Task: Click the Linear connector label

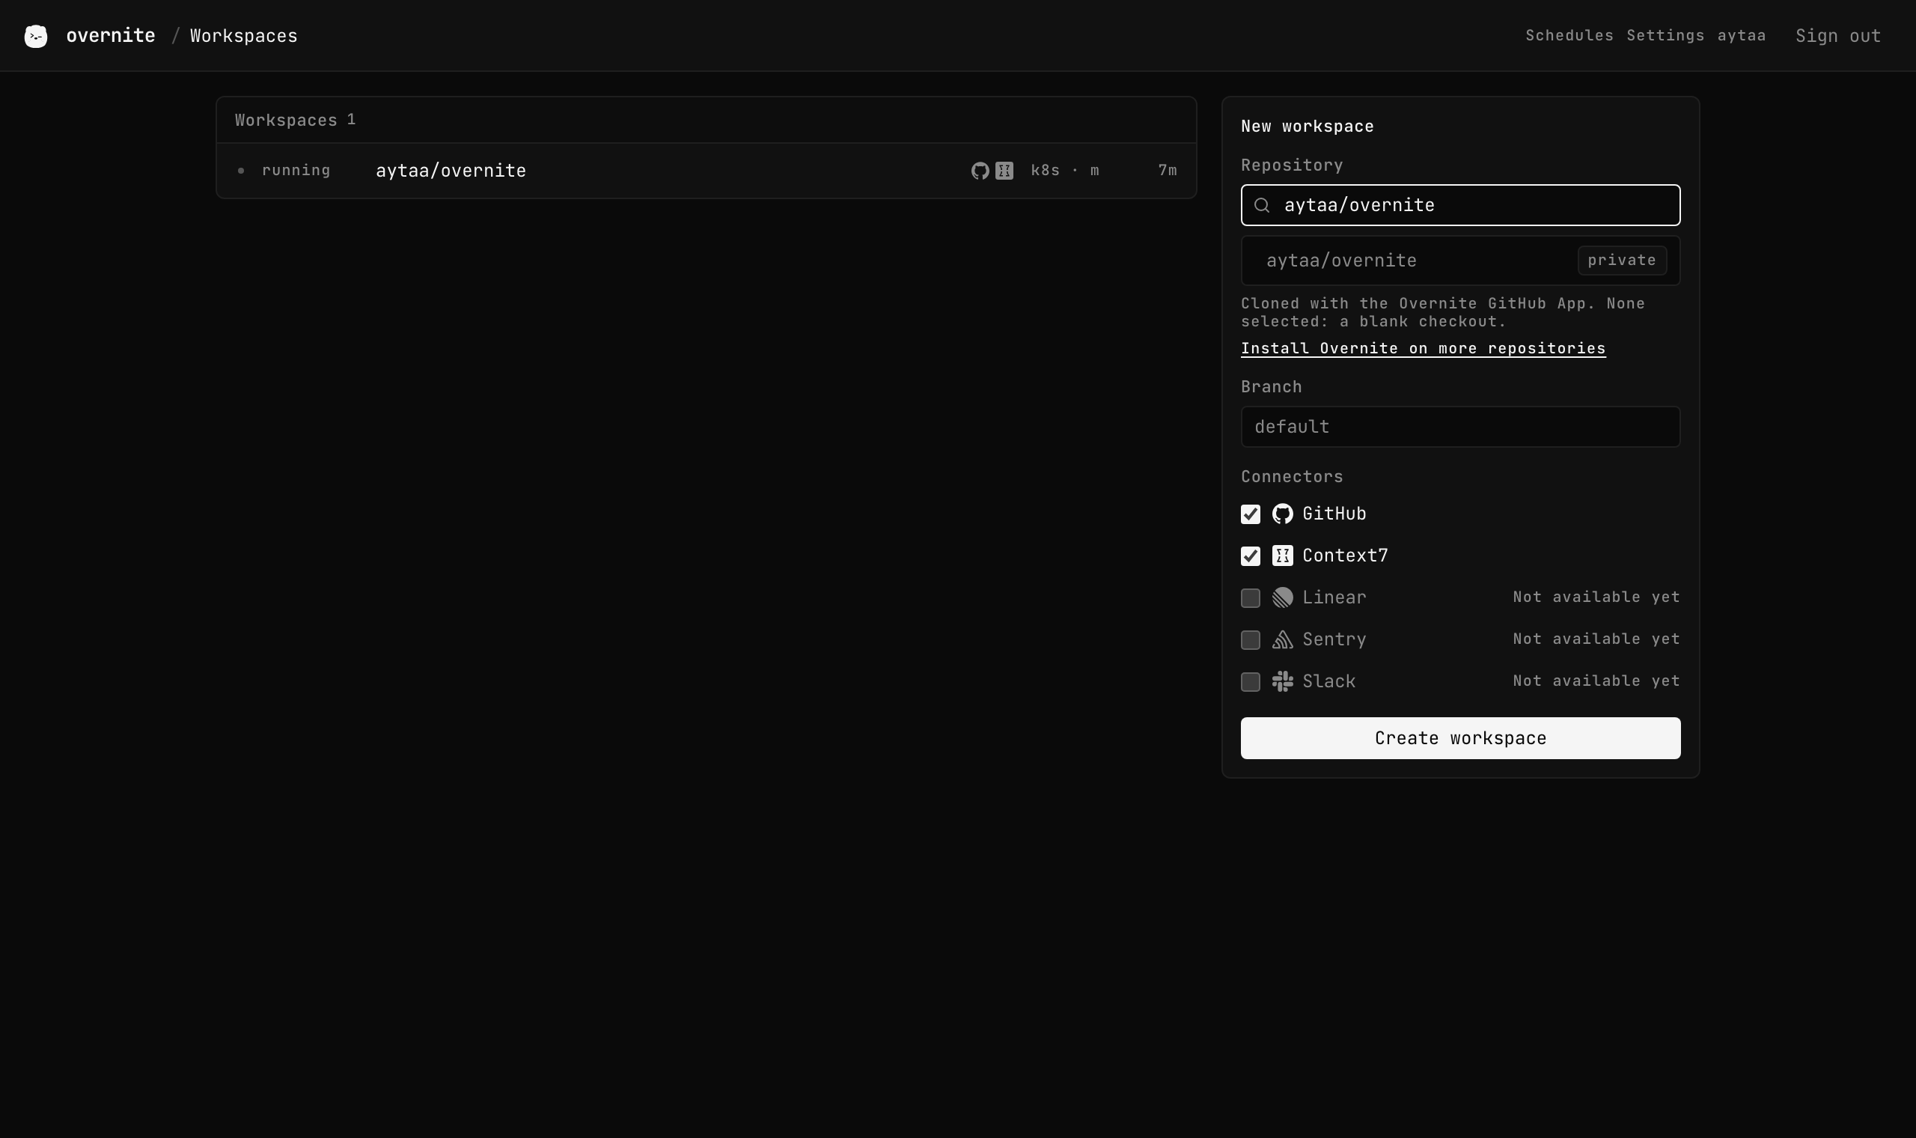Action: click(x=1334, y=597)
